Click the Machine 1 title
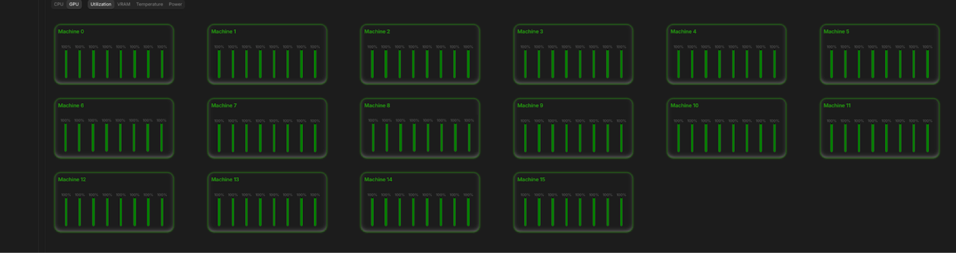The width and height of the screenshot is (956, 253). pos(223,32)
